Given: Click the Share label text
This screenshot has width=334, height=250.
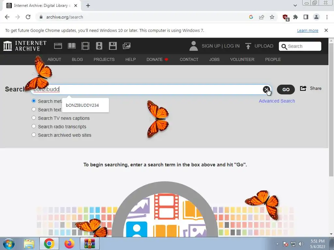Looking at the screenshot, I should click(316, 88).
